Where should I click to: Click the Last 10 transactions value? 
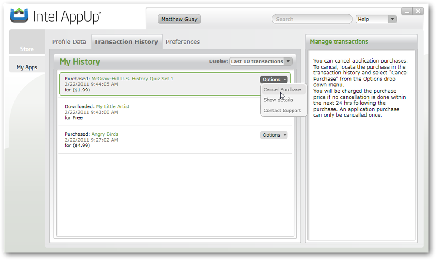pyautogui.click(x=257, y=61)
